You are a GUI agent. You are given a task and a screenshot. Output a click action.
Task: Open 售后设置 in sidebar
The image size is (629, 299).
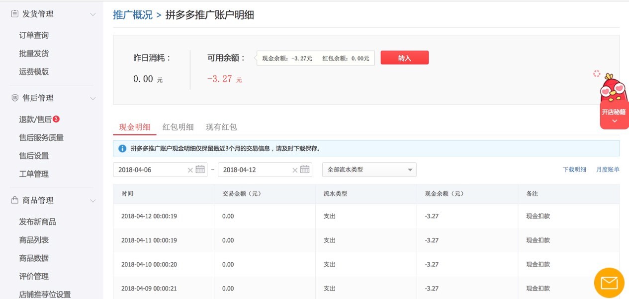(34, 156)
